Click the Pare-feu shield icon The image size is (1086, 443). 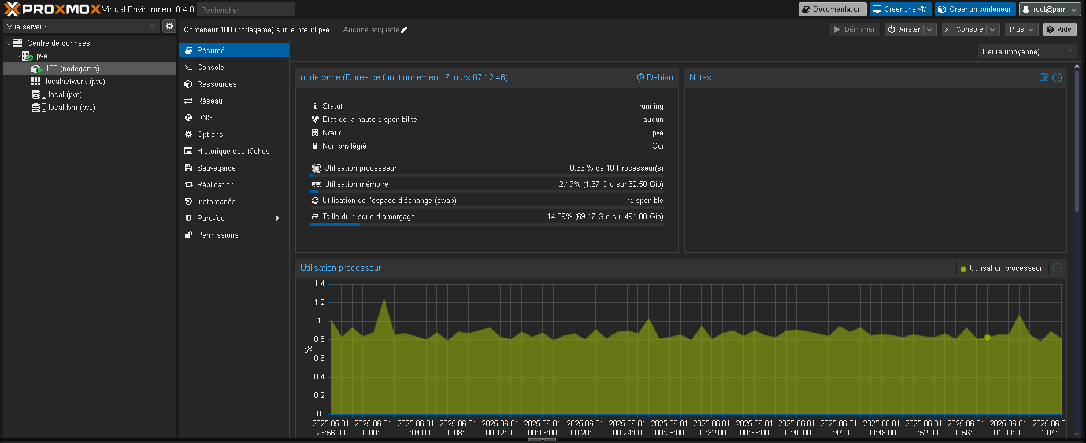[x=188, y=218]
